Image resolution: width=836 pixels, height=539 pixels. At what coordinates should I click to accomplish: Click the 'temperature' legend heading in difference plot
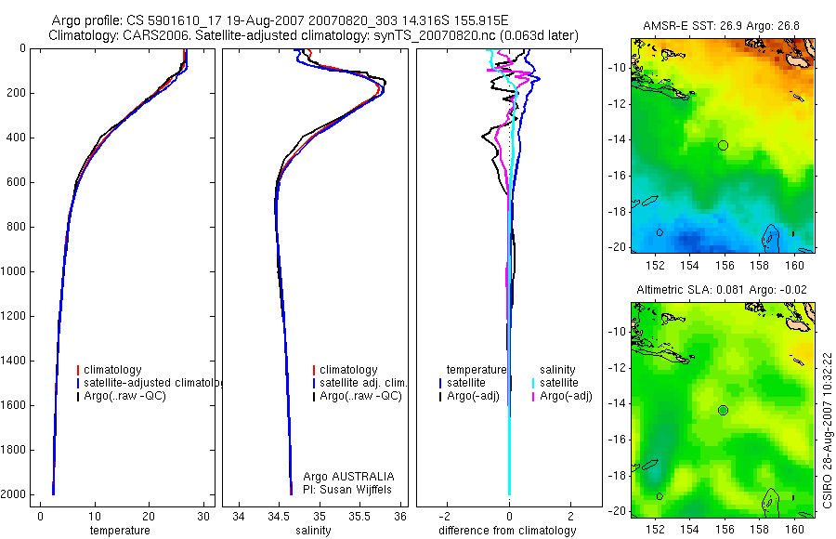click(x=477, y=370)
